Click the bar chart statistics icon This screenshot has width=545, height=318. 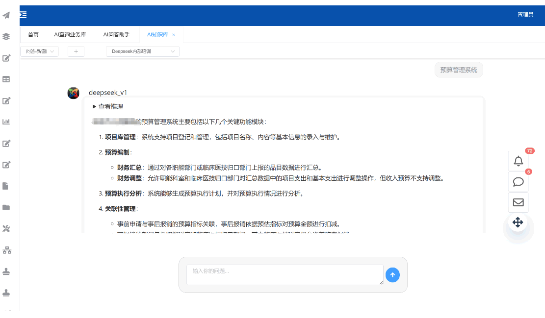tap(6, 122)
